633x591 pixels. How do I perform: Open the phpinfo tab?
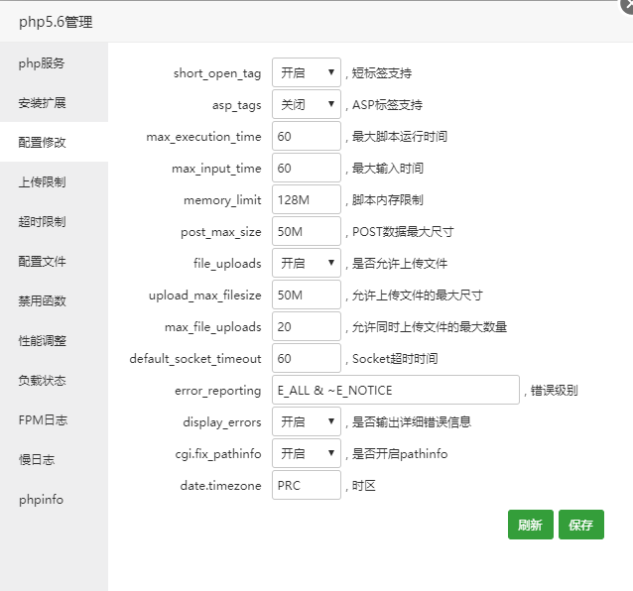point(55,500)
